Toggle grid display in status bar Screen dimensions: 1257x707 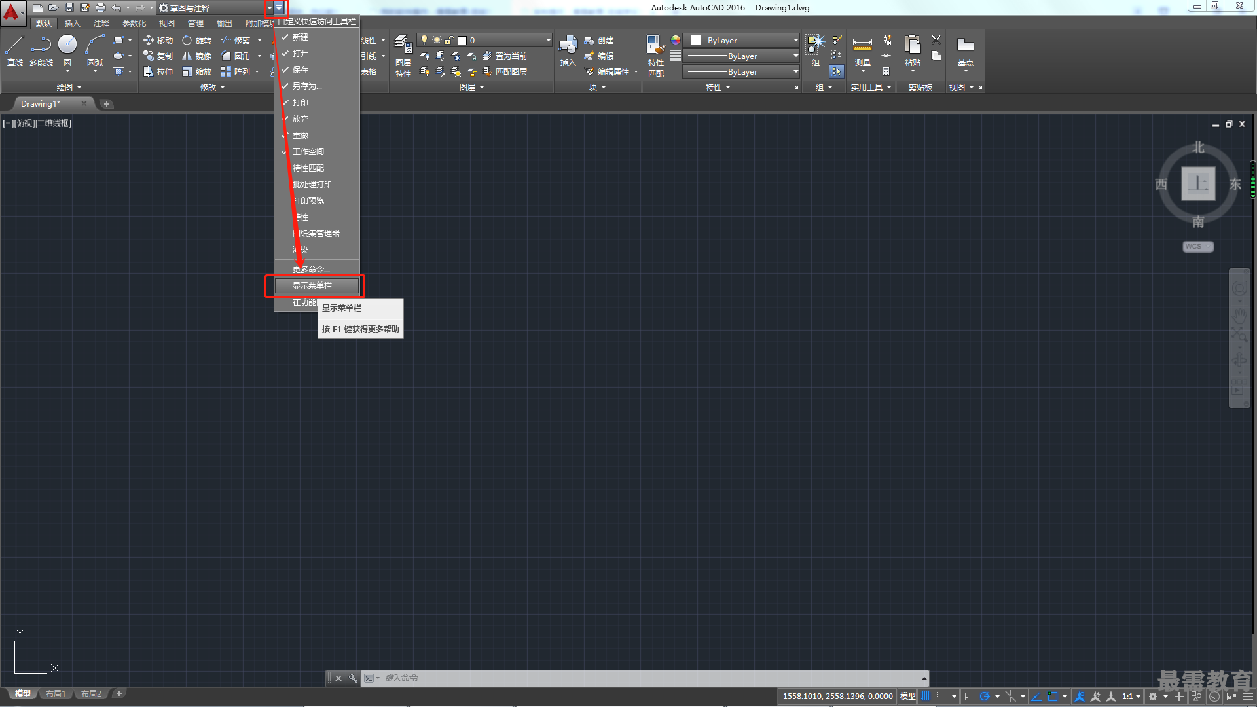[x=926, y=697]
